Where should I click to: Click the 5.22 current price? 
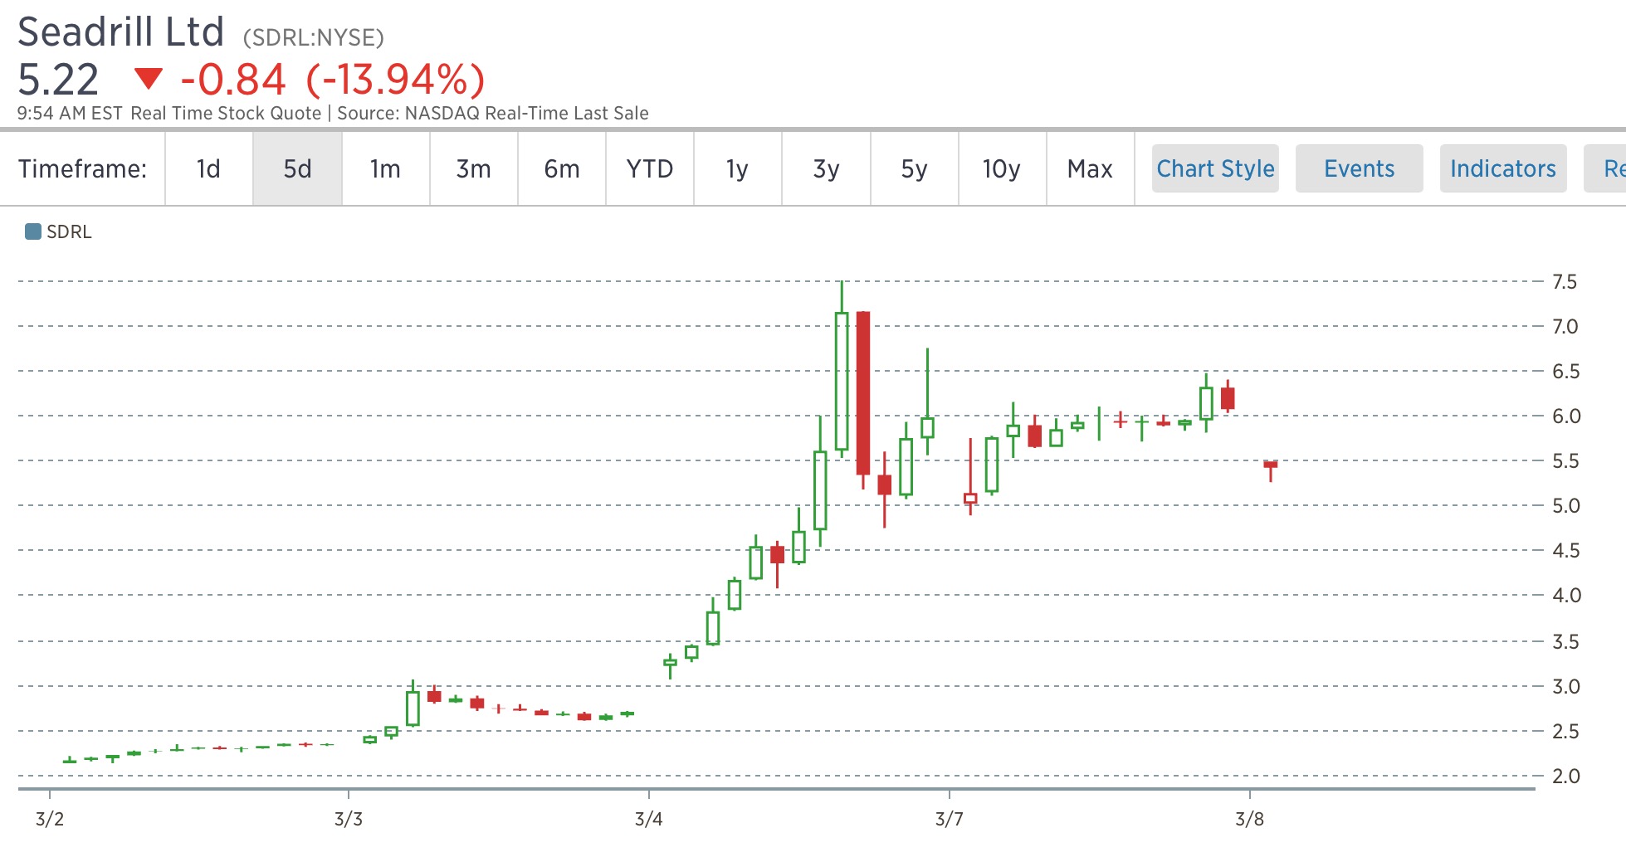[58, 80]
